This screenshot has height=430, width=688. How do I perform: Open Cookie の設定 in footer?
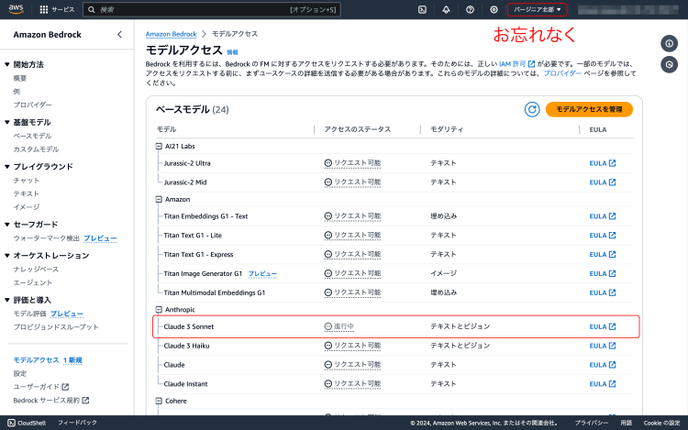tap(661, 423)
